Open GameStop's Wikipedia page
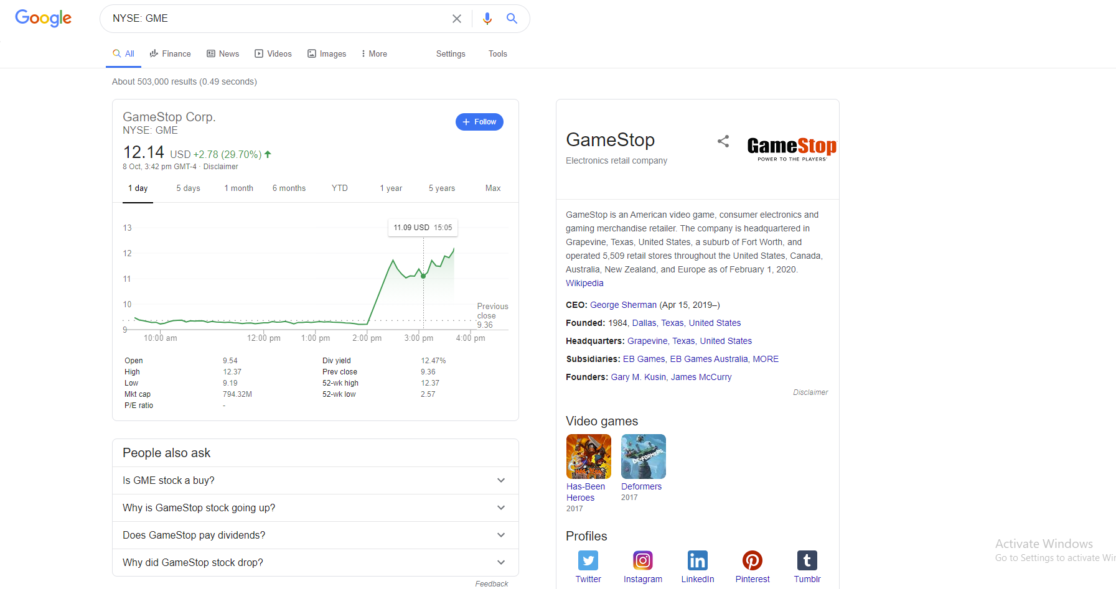The width and height of the screenshot is (1116, 589). click(584, 283)
